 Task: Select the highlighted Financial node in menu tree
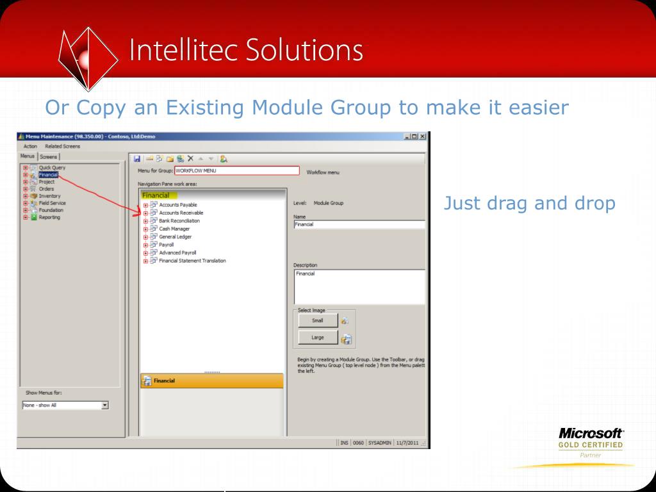pos(49,175)
